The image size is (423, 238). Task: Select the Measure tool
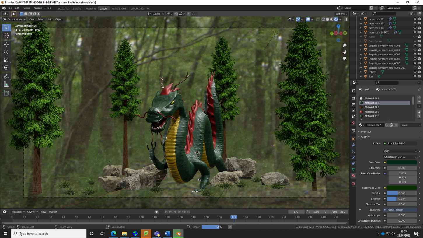pos(6,84)
